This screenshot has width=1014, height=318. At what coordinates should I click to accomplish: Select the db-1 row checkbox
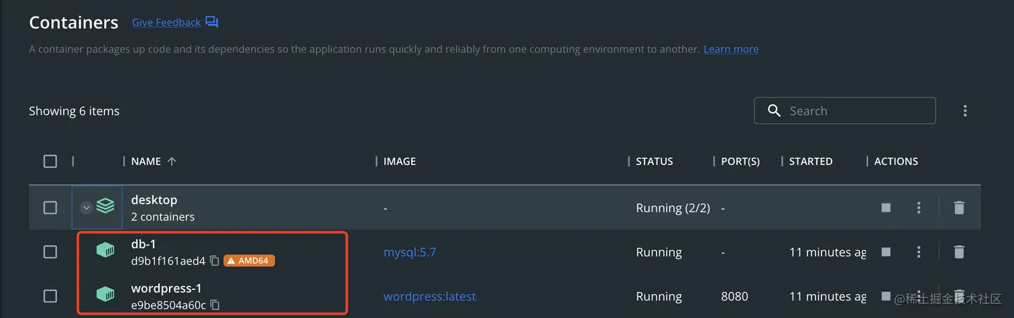point(50,252)
